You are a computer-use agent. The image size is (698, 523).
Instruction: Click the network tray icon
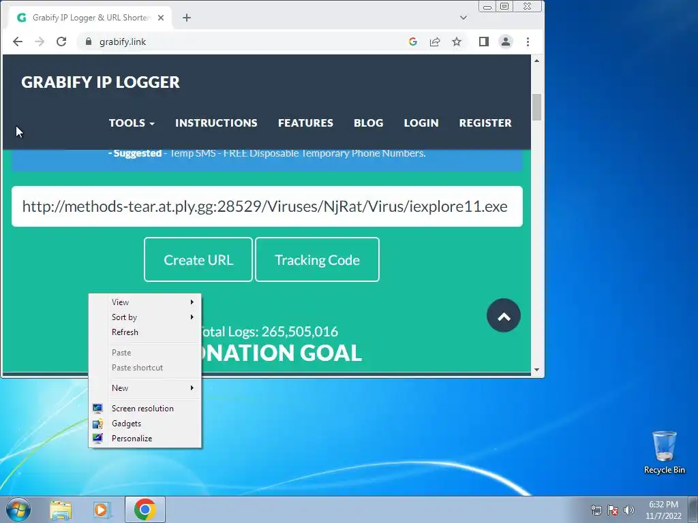(596, 510)
